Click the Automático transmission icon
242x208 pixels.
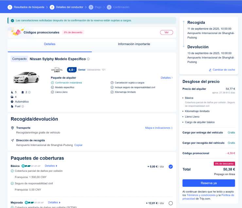12,102
